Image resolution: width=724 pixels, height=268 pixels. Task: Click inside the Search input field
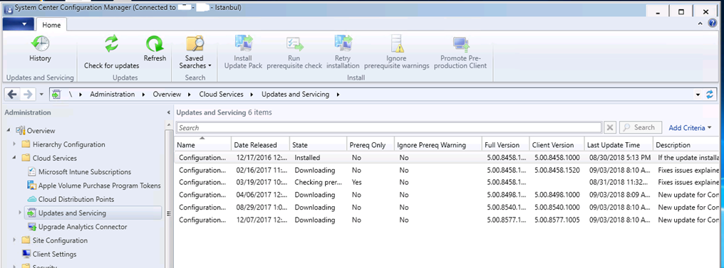point(389,127)
